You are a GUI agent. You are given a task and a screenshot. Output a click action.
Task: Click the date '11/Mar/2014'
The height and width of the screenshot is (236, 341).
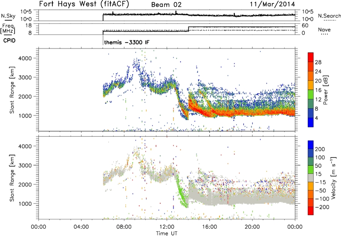[272, 4]
